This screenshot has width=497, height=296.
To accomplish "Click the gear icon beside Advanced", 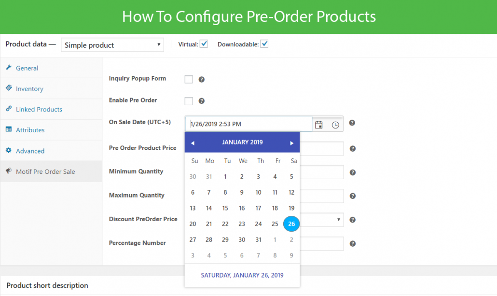I will pos(8,150).
